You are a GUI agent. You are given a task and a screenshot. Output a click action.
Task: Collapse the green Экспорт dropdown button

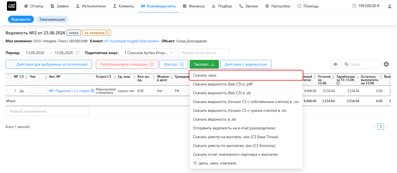(x=204, y=64)
